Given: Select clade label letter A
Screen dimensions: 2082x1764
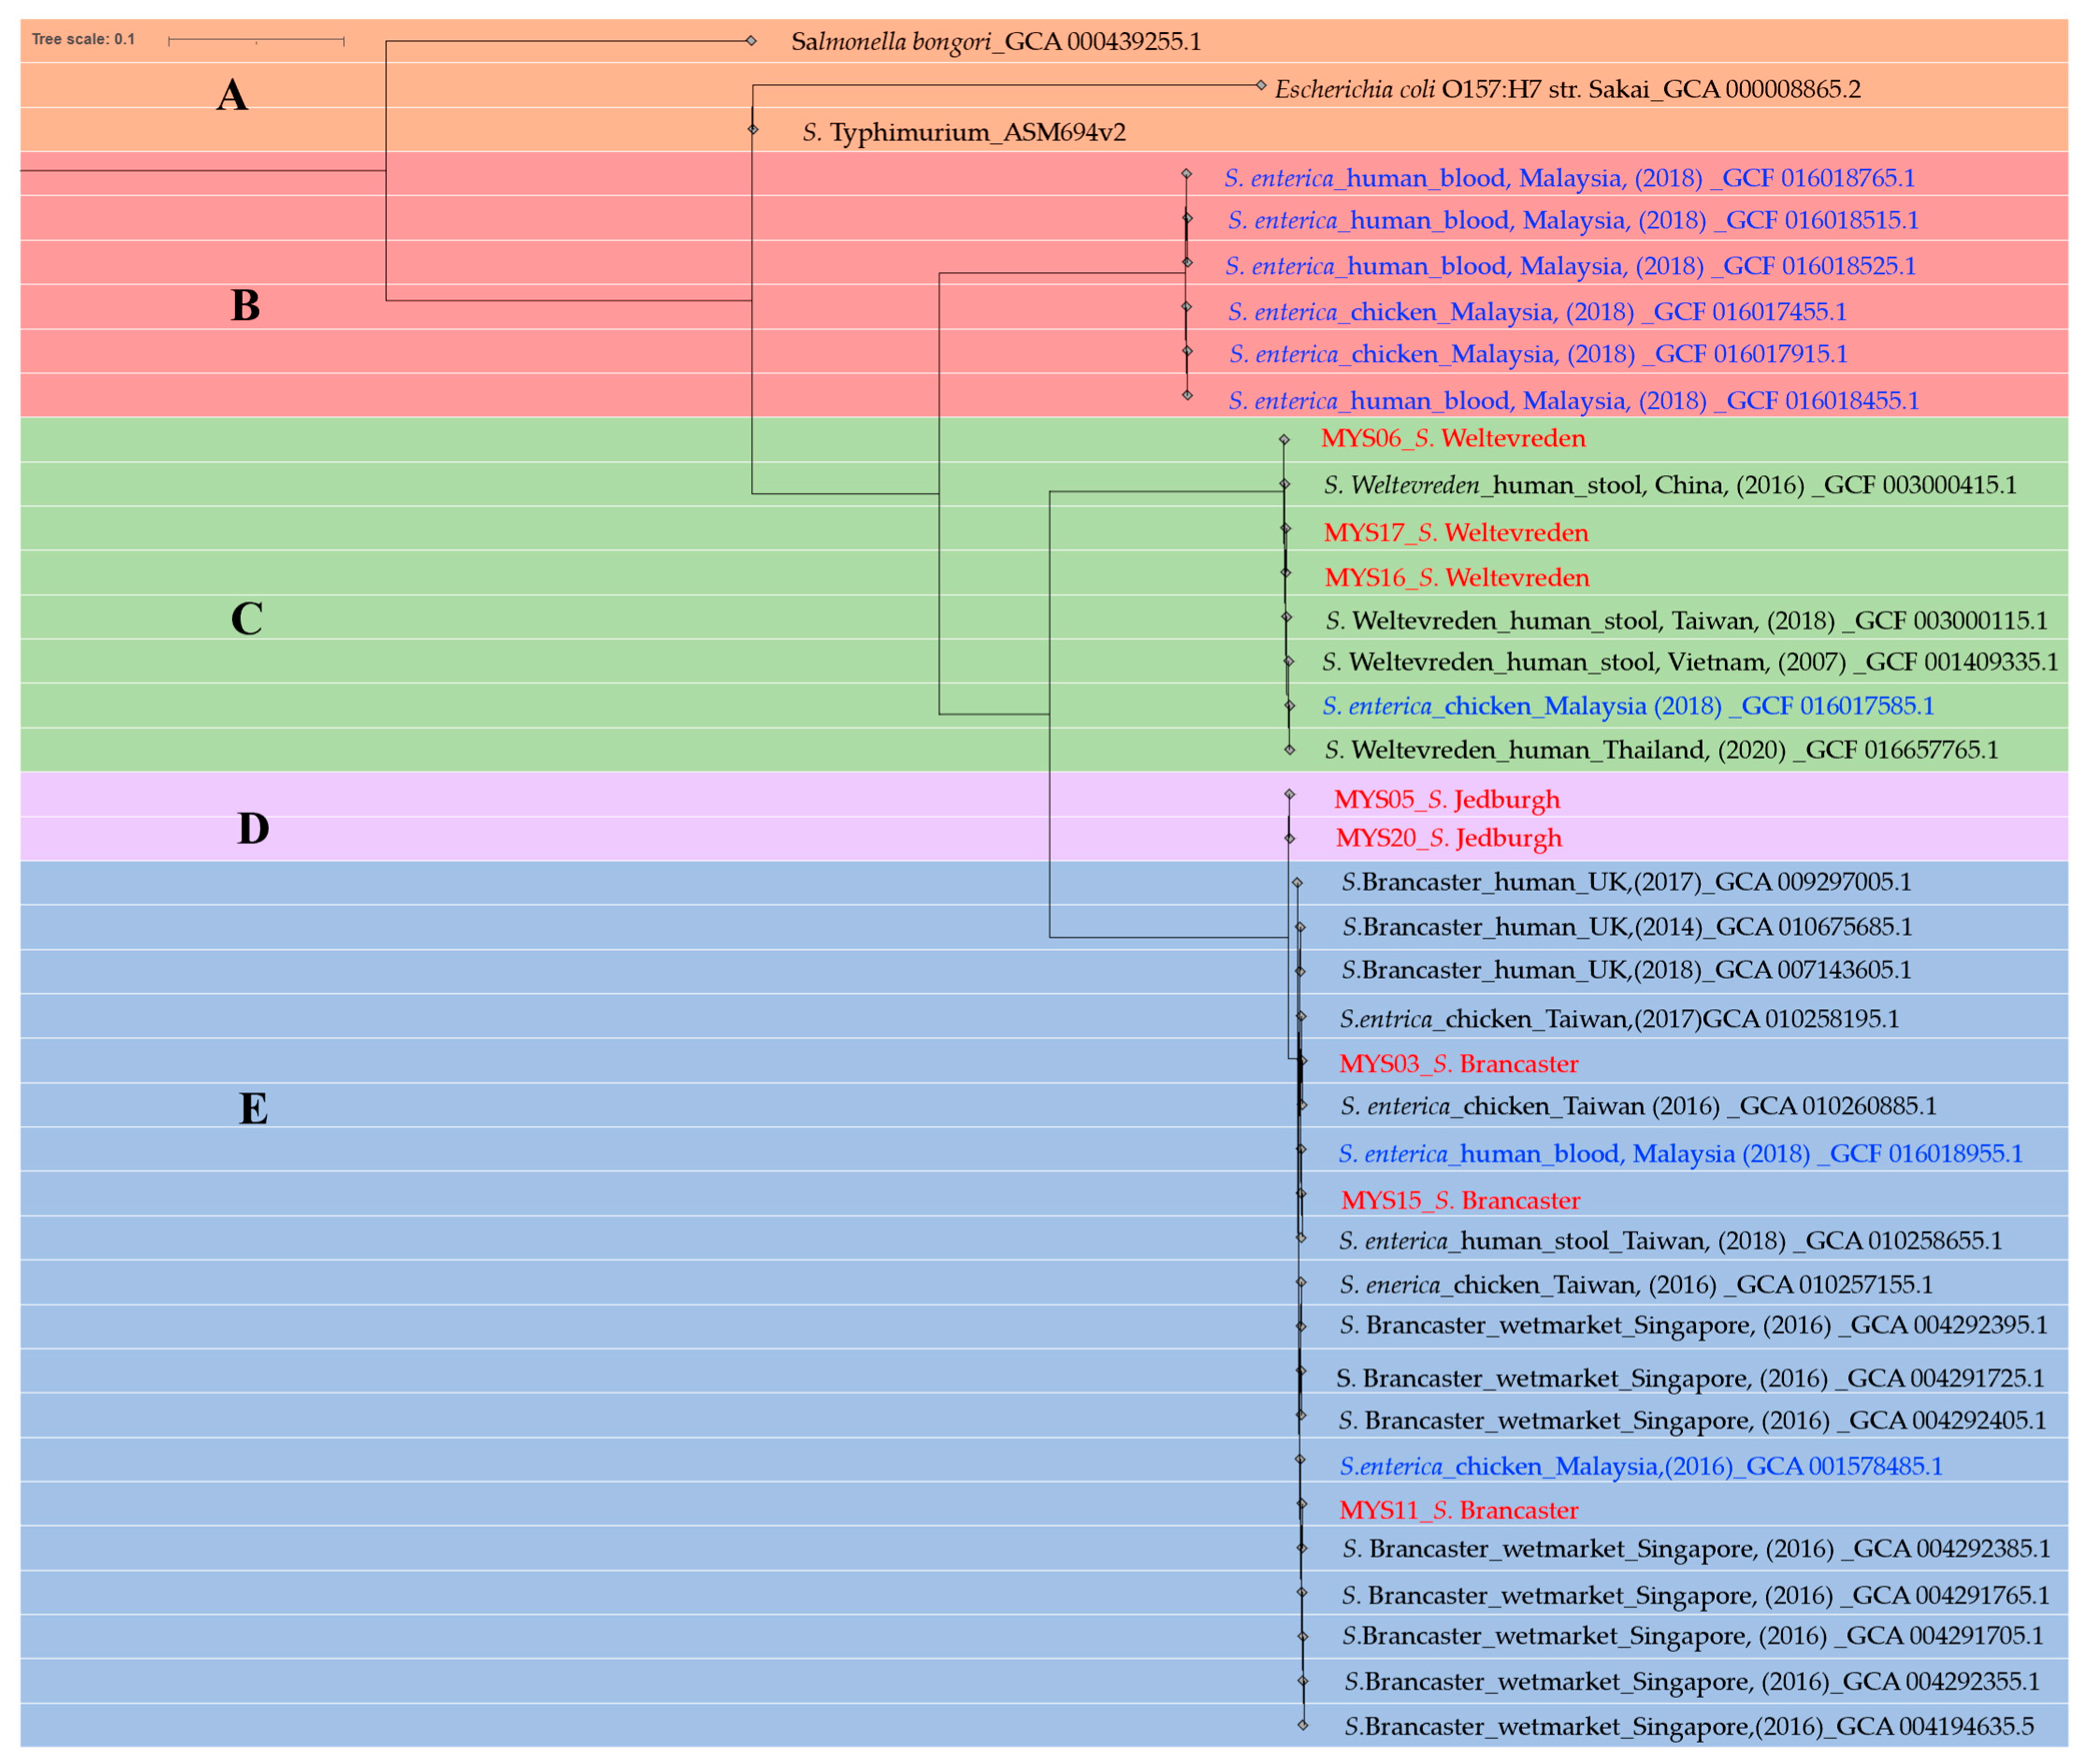Looking at the screenshot, I should pyautogui.click(x=232, y=96).
